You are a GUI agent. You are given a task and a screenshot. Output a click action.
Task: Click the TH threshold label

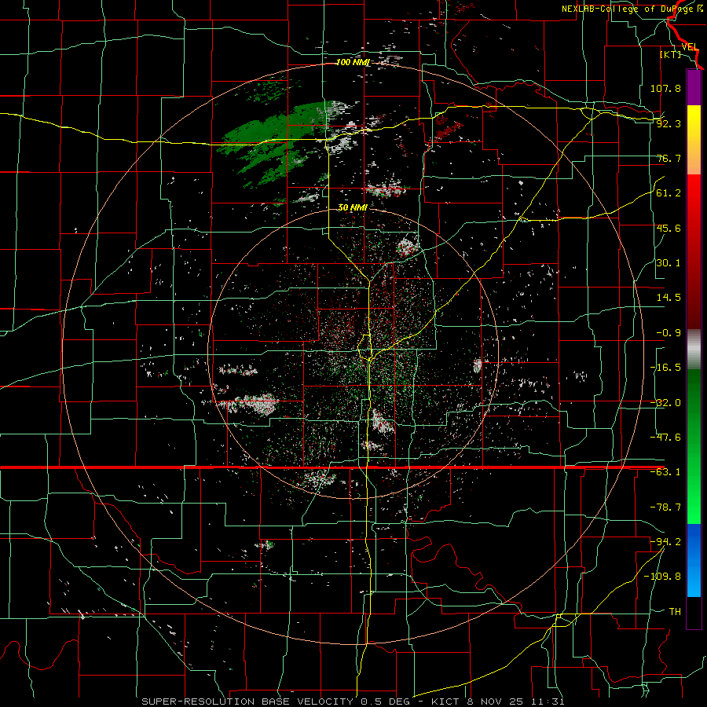[x=675, y=612]
